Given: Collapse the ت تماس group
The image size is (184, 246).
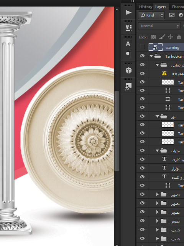Looking at the screenshot, I should [x=158, y=65].
